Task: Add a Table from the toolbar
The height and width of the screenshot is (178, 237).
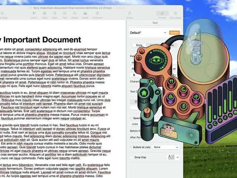Action: (44, 15)
